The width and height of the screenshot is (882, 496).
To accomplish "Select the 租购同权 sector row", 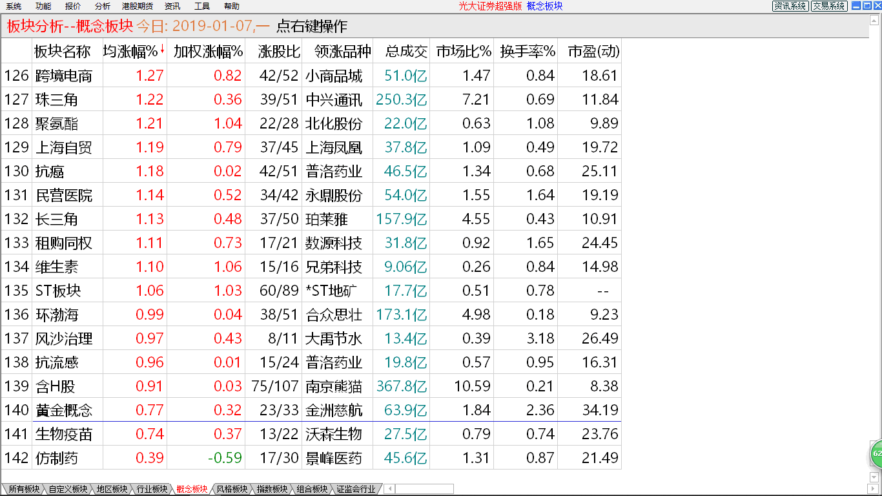I will click(311, 242).
